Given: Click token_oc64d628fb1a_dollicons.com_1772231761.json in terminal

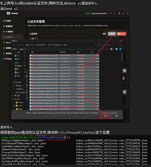Looking at the screenshot, I should [x=112, y=149].
